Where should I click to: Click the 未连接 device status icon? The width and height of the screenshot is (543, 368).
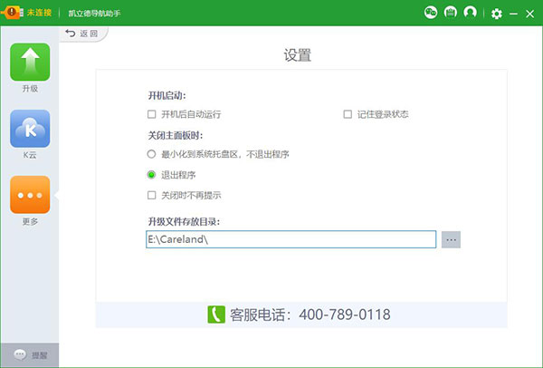click(13, 13)
